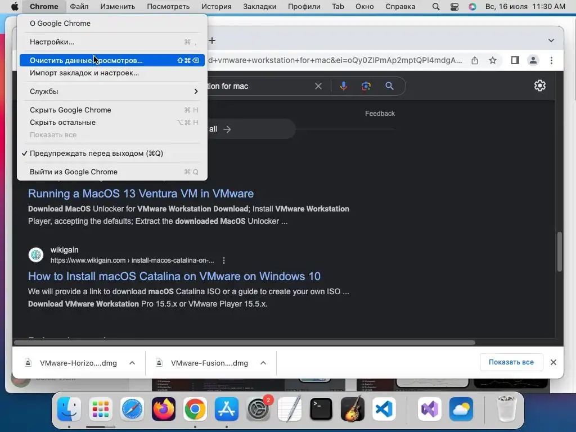Launch Terminal from the Dock

pyautogui.click(x=321, y=409)
